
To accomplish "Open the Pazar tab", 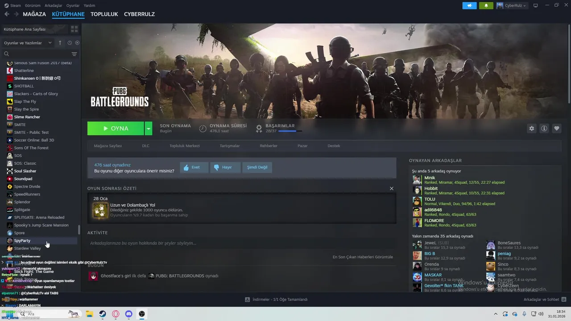I will (x=302, y=146).
